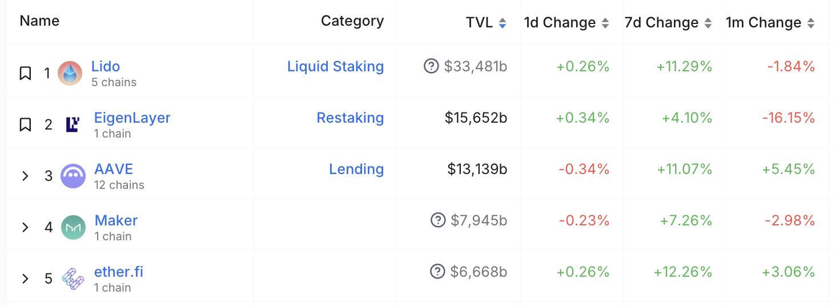Click the AAVE ghost logo icon
The width and height of the screenshot is (836, 307).
click(73, 176)
